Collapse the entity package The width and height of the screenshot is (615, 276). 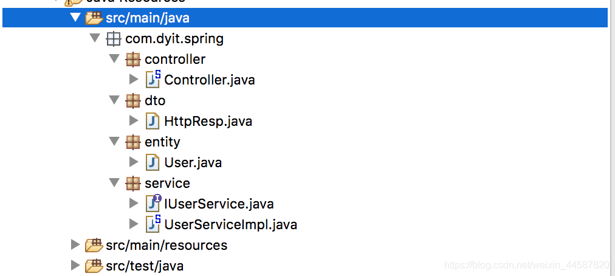tap(114, 142)
